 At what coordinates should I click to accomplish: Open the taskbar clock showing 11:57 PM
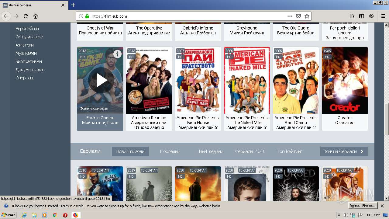click(374, 215)
